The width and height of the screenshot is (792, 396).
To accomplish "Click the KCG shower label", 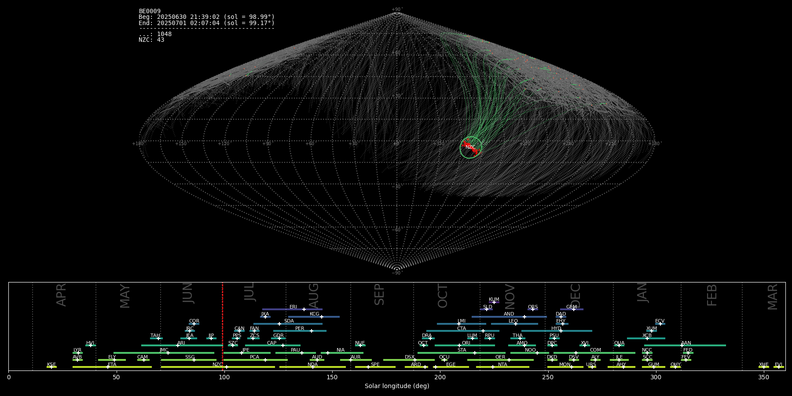I will tap(315, 314).
